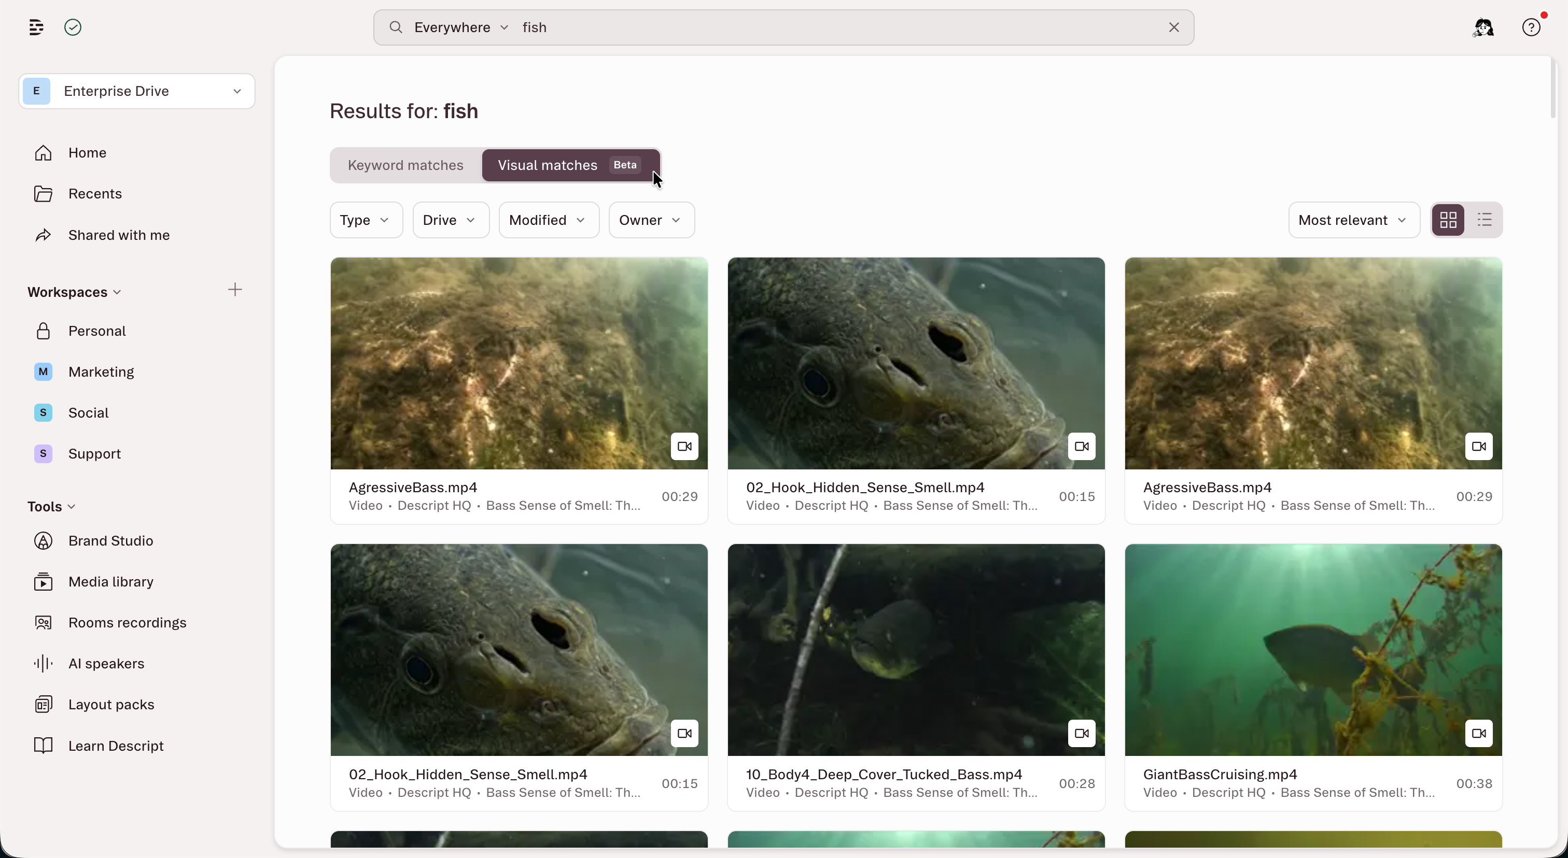Open the Marketing workspace

(x=101, y=372)
